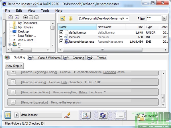Click the blank button right of rename
The height and width of the screenshot is (128, 171).
point(120,115)
